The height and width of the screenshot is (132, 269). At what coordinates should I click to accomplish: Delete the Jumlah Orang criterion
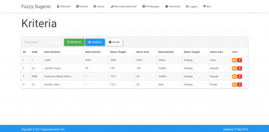tap(240, 68)
